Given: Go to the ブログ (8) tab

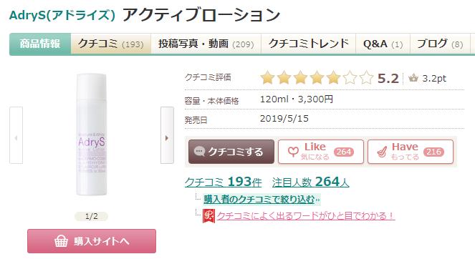Looking at the screenshot, I should coord(440,44).
